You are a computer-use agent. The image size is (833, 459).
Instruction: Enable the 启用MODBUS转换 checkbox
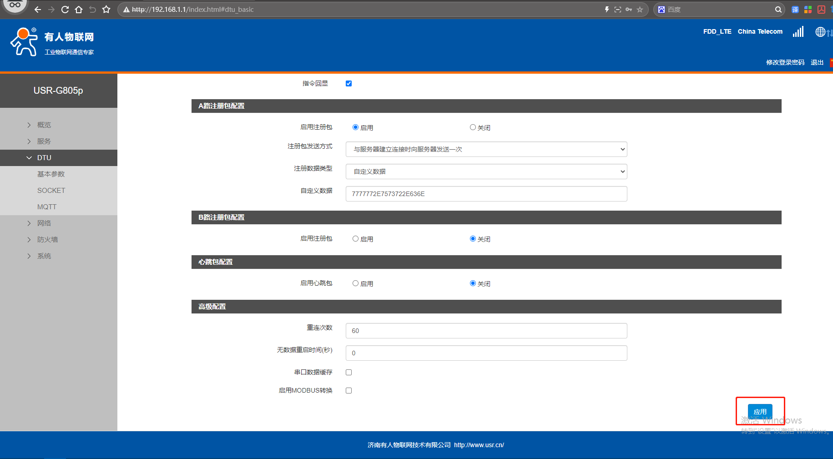(348, 390)
